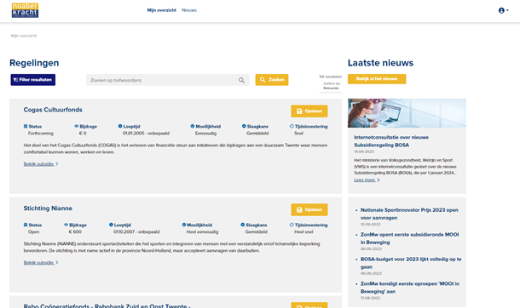The image size is (520, 308).
Task: Focus the keyword search field
Action: [168, 80]
